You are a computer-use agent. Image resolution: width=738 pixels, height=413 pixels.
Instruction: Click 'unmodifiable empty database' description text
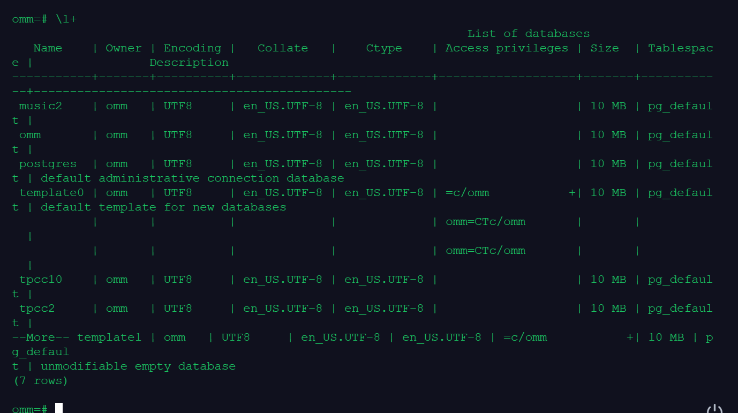(x=138, y=366)
